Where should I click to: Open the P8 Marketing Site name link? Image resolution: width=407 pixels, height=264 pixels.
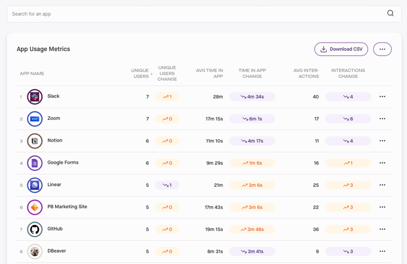coord(67,207)
